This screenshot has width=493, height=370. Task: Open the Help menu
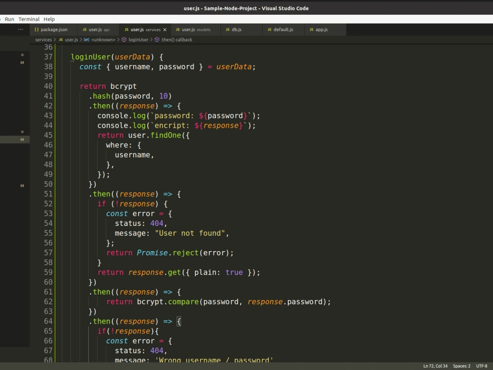(49, 19)
